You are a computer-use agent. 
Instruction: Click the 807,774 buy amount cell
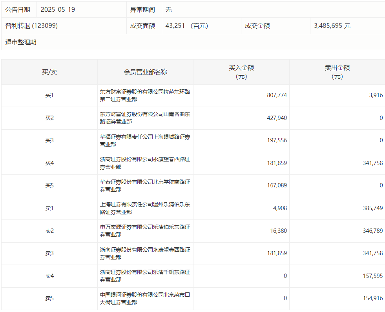click(276, 95)
